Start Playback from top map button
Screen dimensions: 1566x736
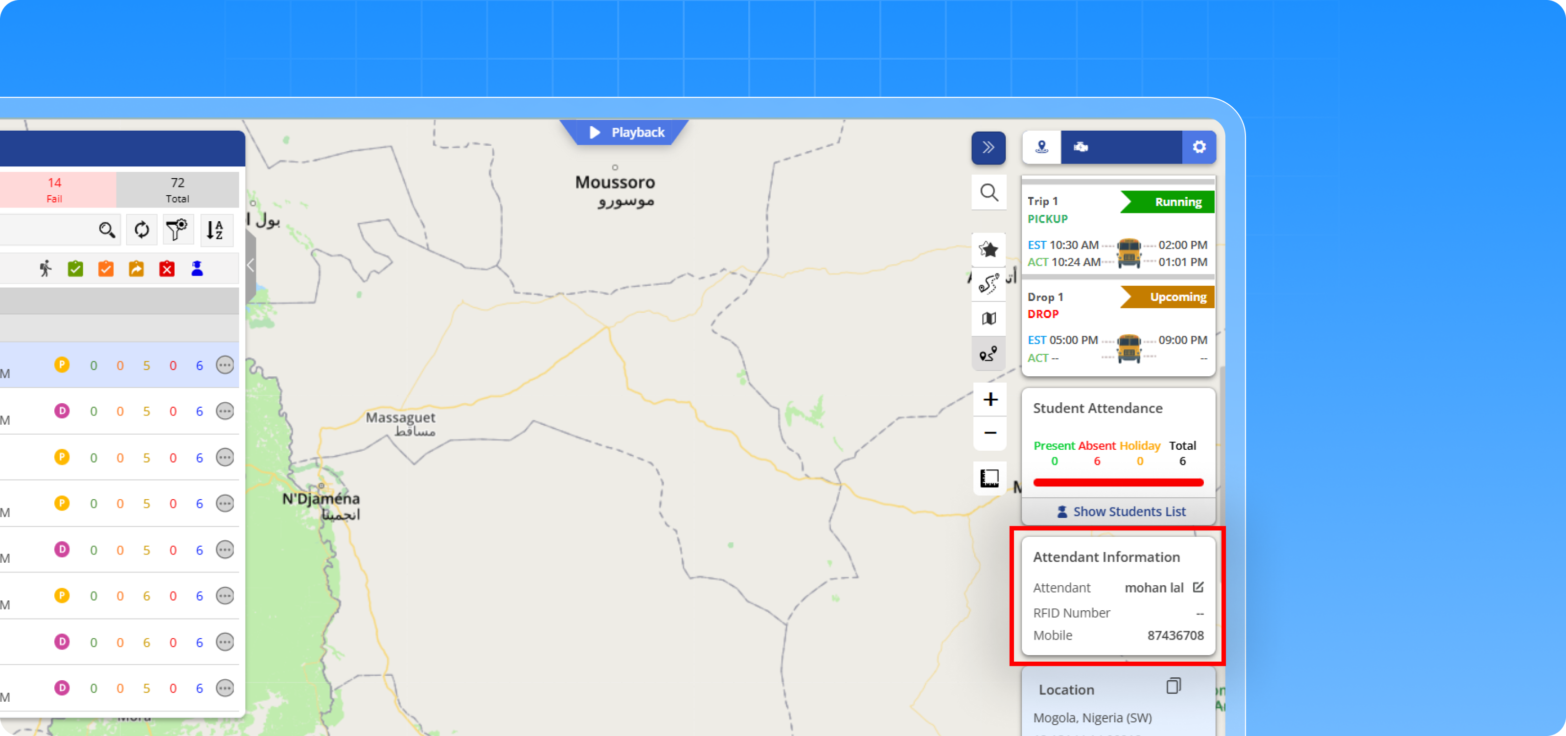point(626,133)
